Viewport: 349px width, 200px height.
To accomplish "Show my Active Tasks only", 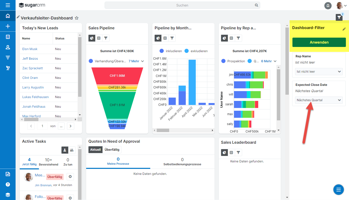I will point(65,150).
